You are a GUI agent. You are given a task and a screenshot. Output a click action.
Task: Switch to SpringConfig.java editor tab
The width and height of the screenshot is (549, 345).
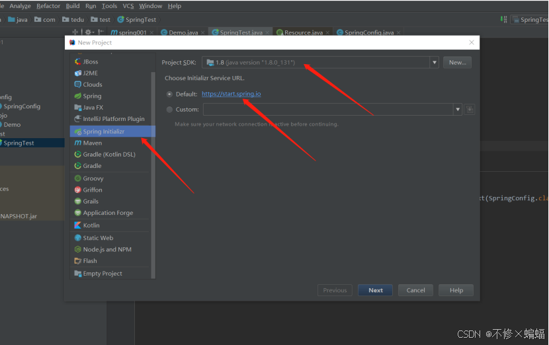click(x=368, y=32)
